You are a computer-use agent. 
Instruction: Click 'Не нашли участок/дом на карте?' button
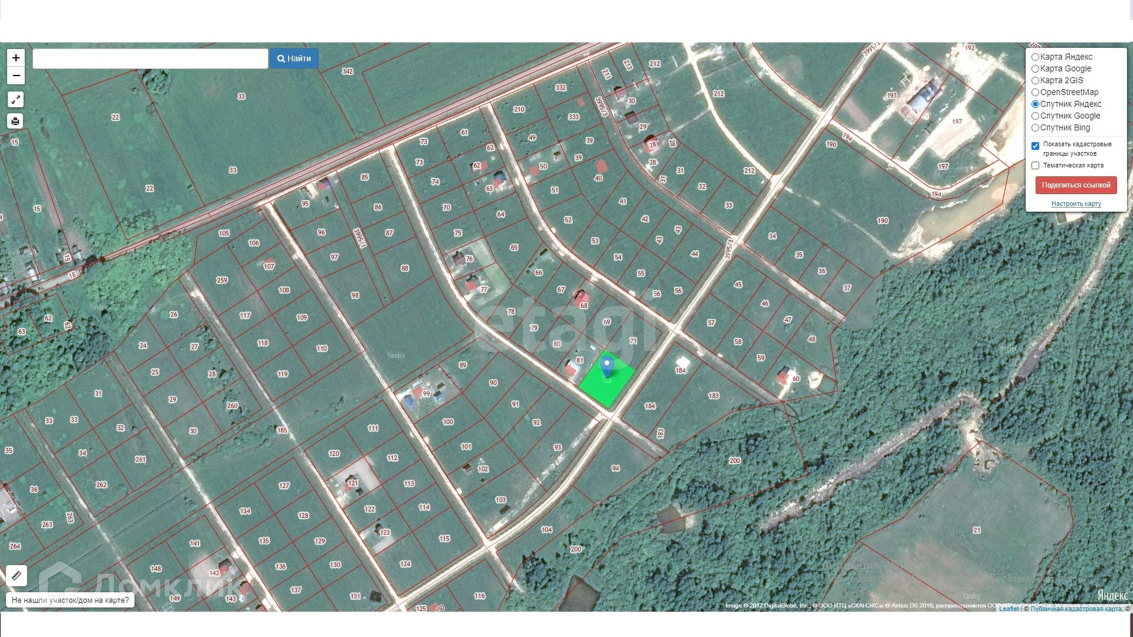(x=70, y=600)
